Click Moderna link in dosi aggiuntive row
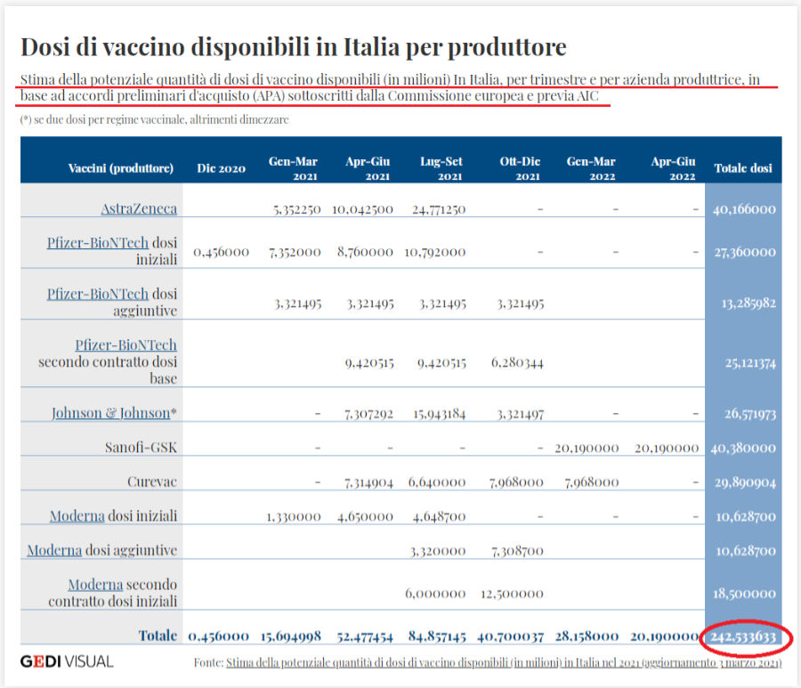The image size is (801, 688). 54,551
